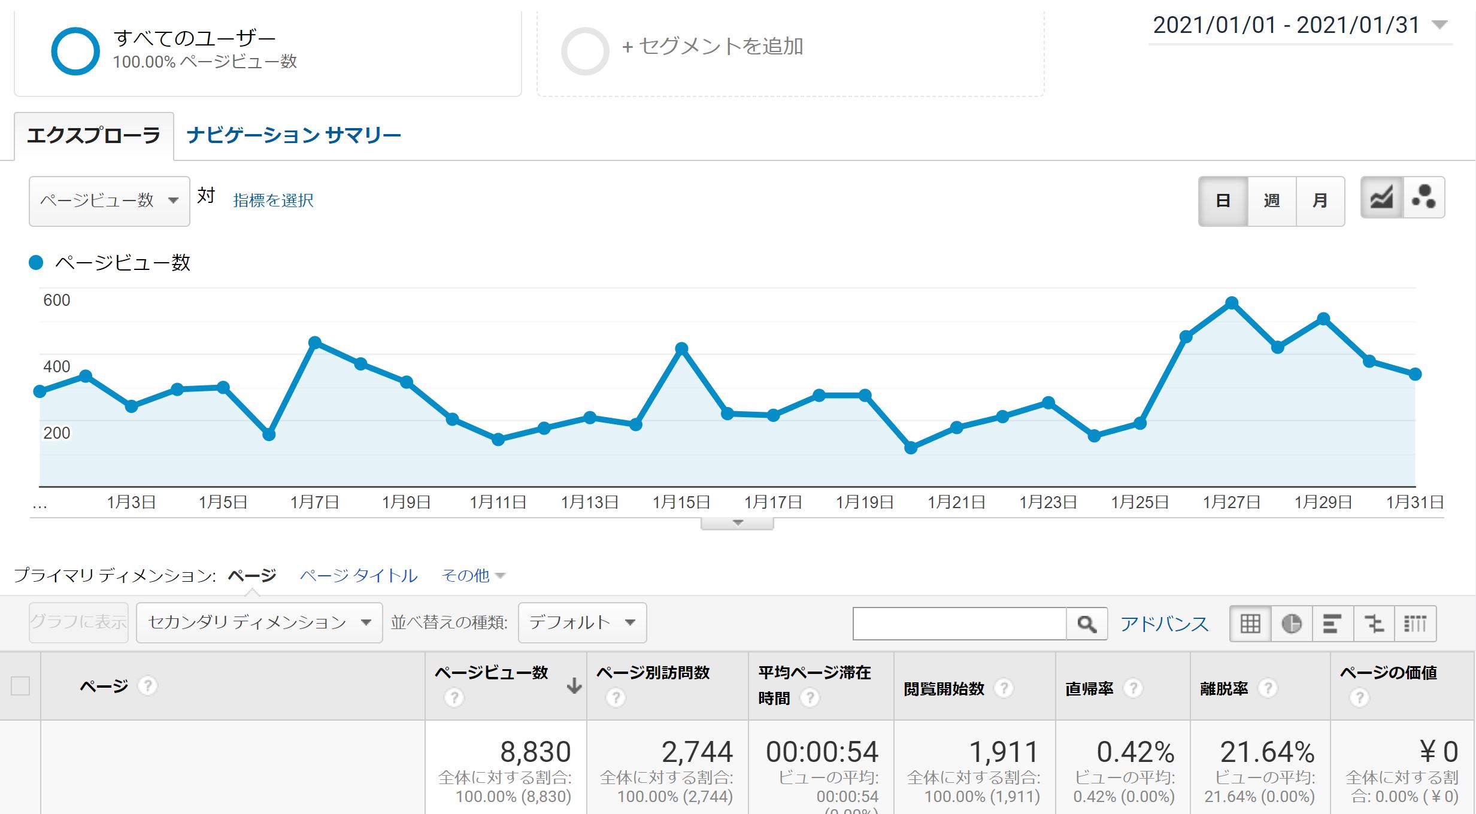This screenshot has height=814, width=1476.
Task: Open help for ページ column
Action: tap(147, 686)
